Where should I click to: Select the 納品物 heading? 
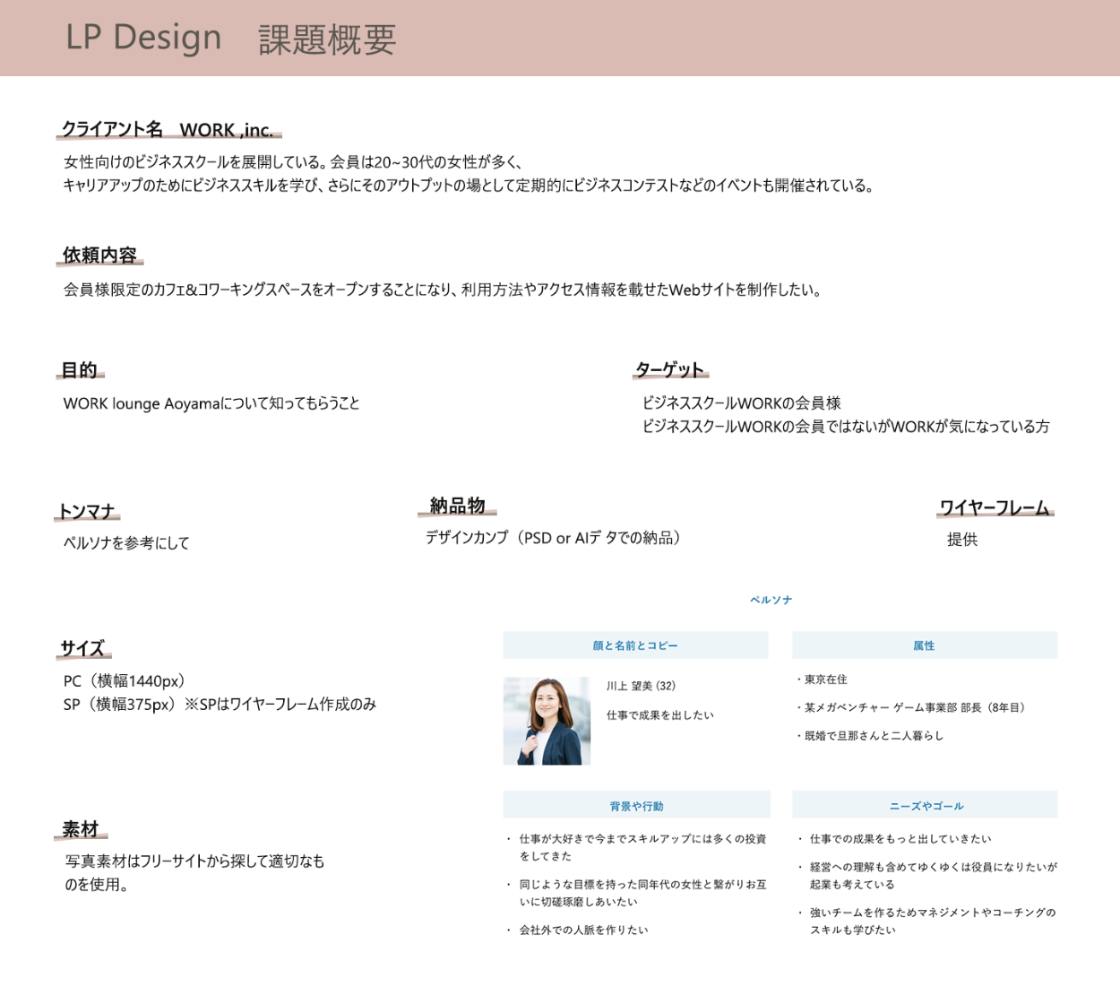pos(457,506)
